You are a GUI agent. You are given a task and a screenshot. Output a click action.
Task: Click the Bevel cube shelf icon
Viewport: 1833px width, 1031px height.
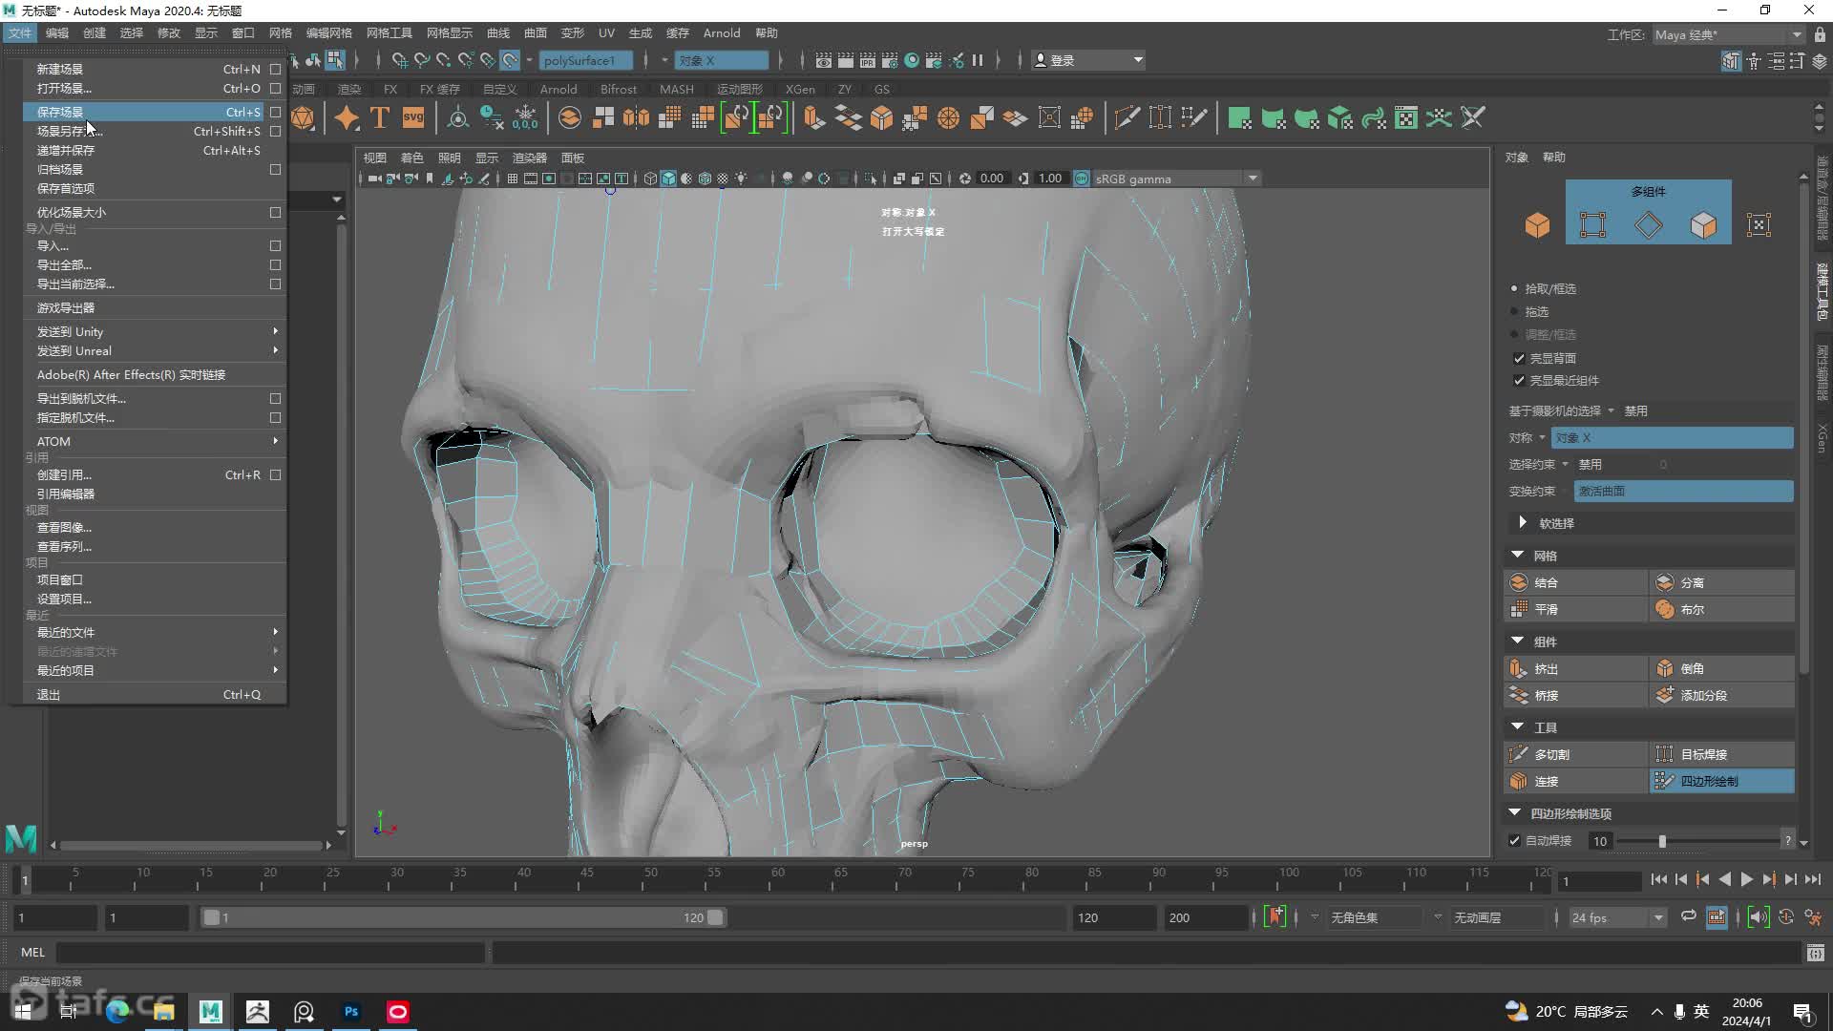pos(881,117)
